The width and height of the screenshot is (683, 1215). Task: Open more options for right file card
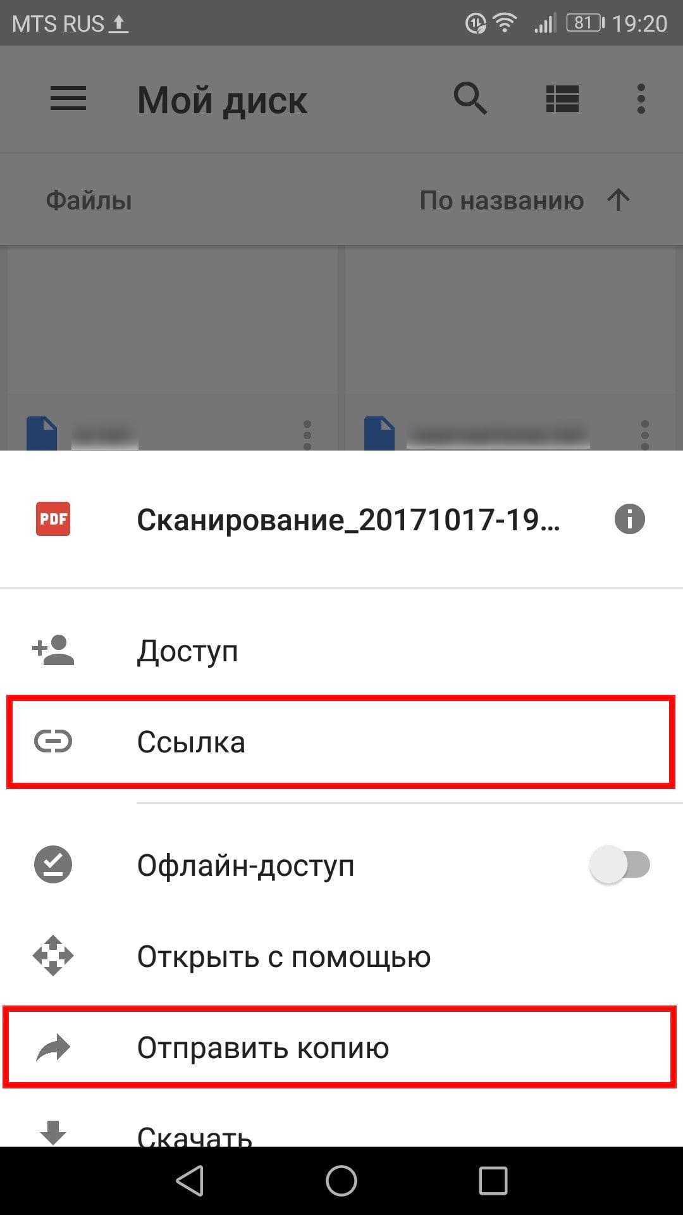tap(645, 435)
